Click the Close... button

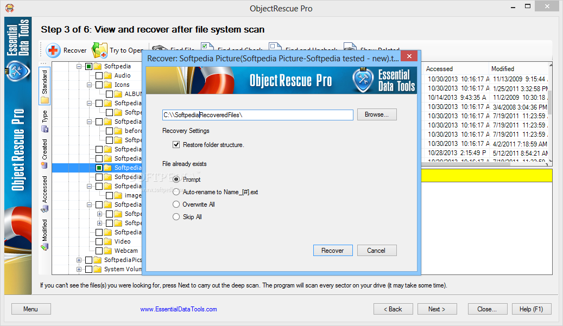pyautogui.click(x=487, y=309)
